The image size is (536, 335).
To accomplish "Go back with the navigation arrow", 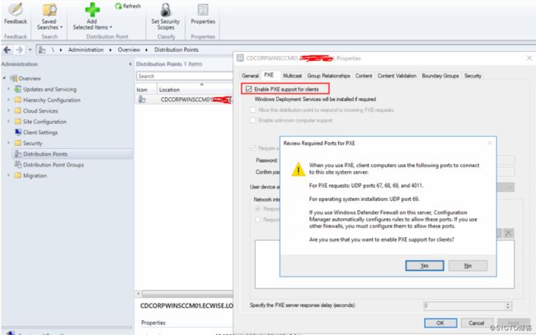I will pos(7,50).
